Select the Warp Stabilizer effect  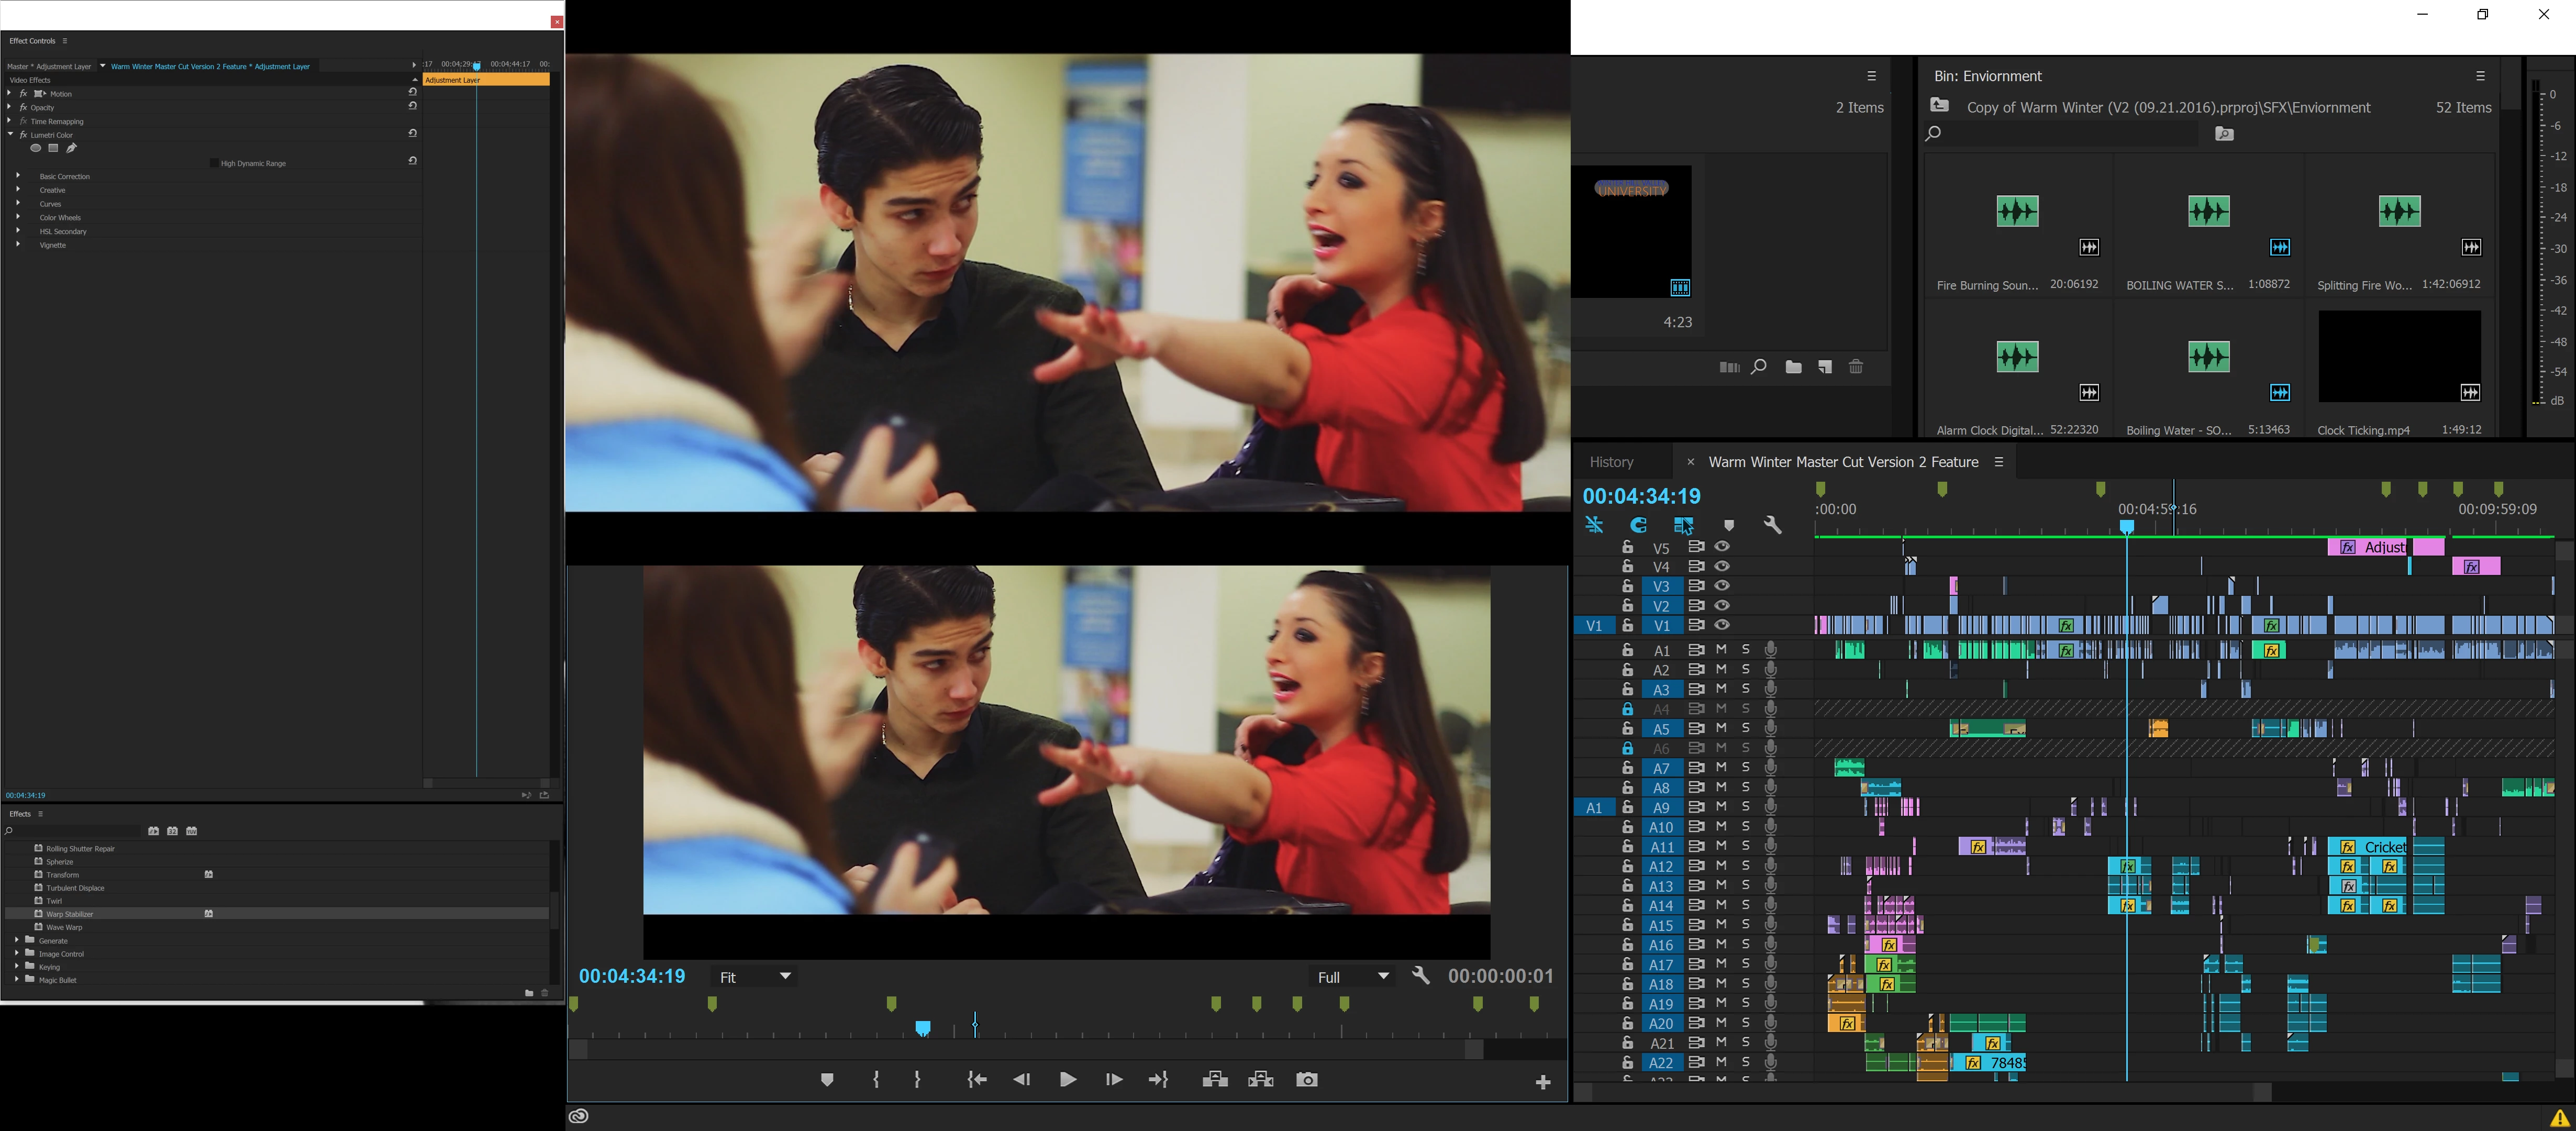70,914
